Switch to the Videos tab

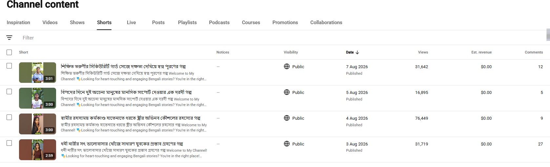(x=50, y=23)
